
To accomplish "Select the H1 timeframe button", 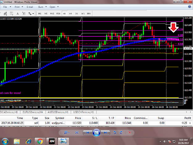I will tap(64, 14).
